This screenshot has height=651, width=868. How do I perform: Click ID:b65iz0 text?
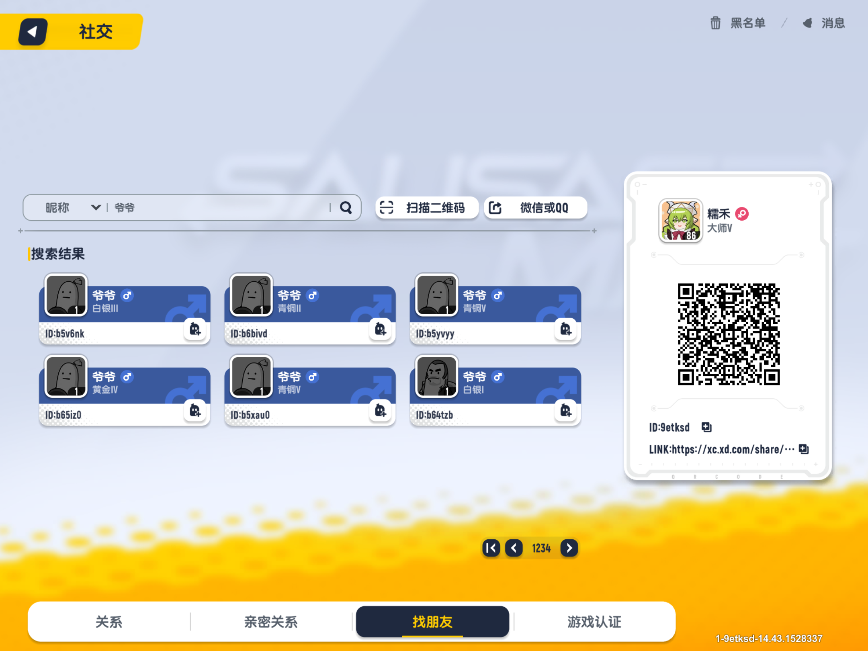[x=63, y=415]
